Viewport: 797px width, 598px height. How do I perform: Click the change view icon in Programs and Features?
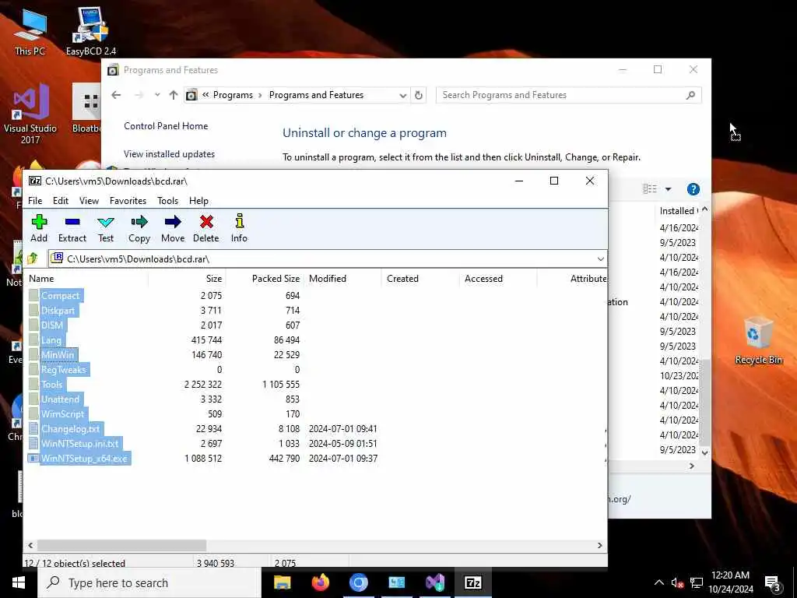[650, 189]
